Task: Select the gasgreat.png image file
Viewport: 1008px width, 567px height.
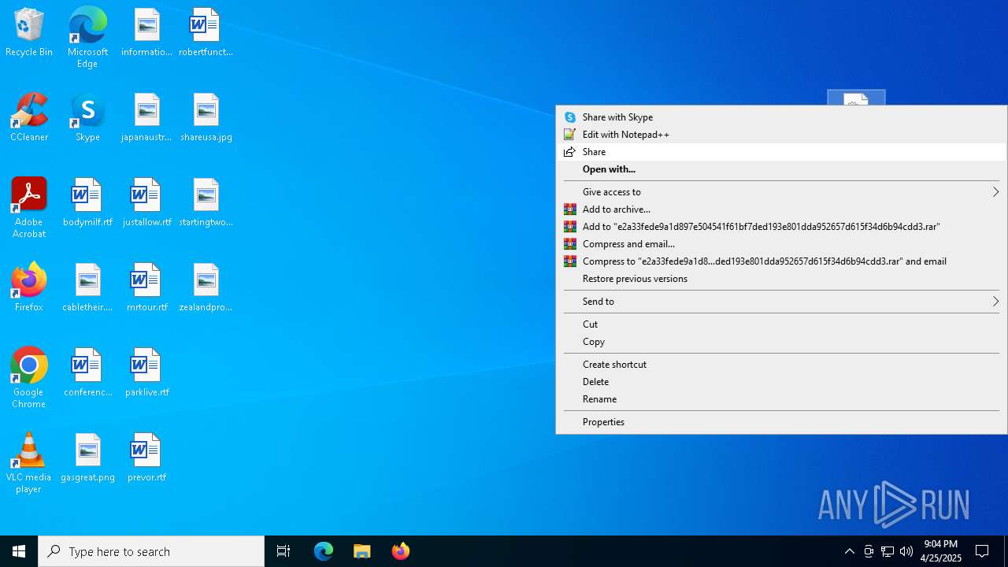Action: 87,458
